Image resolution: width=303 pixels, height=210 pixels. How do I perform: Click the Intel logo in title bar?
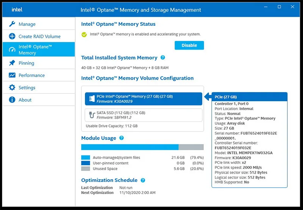[x=17, y=9]
